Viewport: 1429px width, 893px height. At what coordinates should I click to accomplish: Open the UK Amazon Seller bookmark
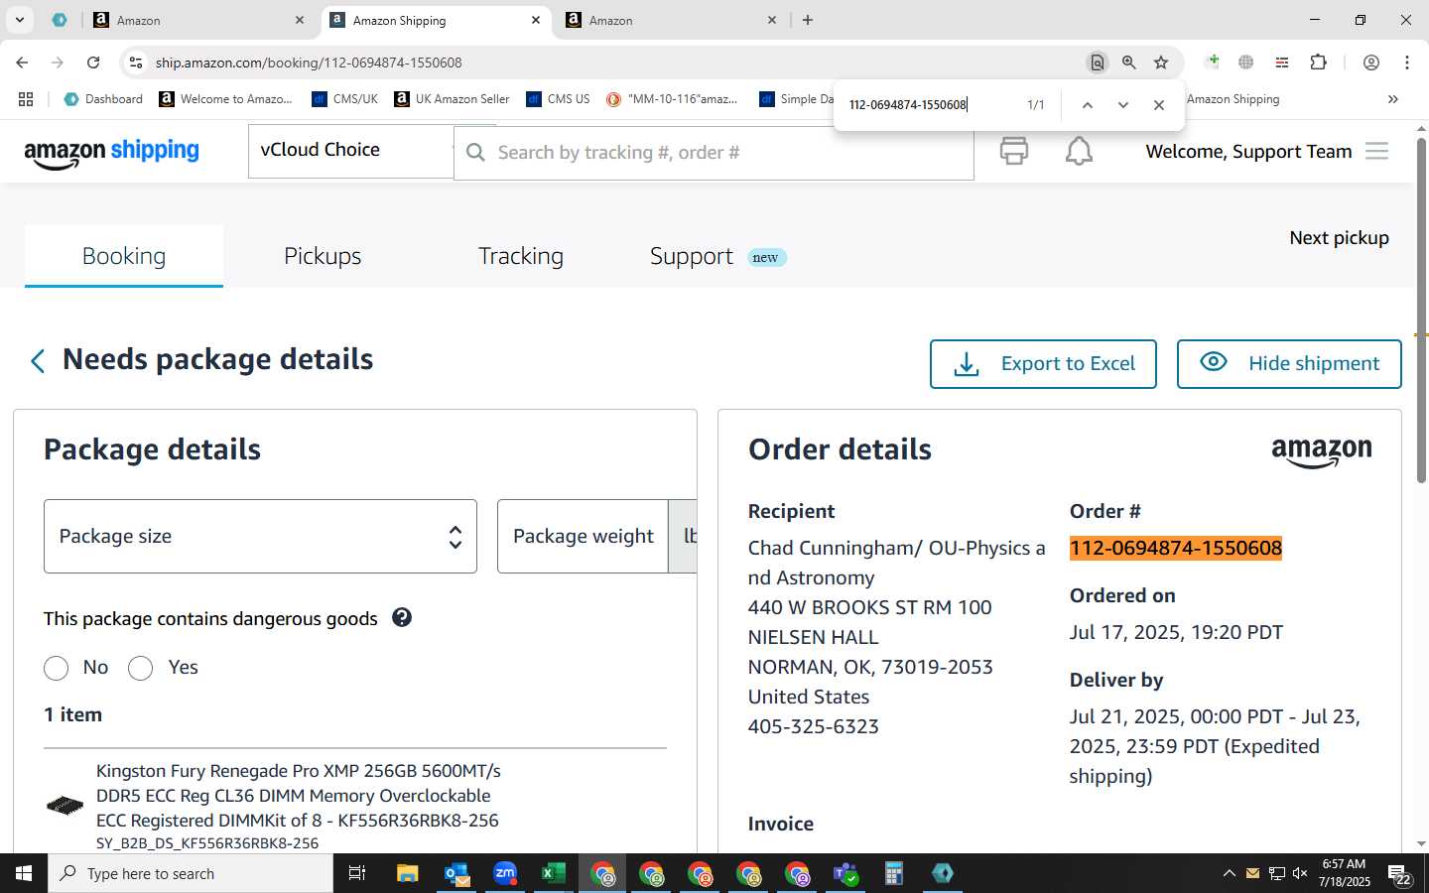pos(452,99)
